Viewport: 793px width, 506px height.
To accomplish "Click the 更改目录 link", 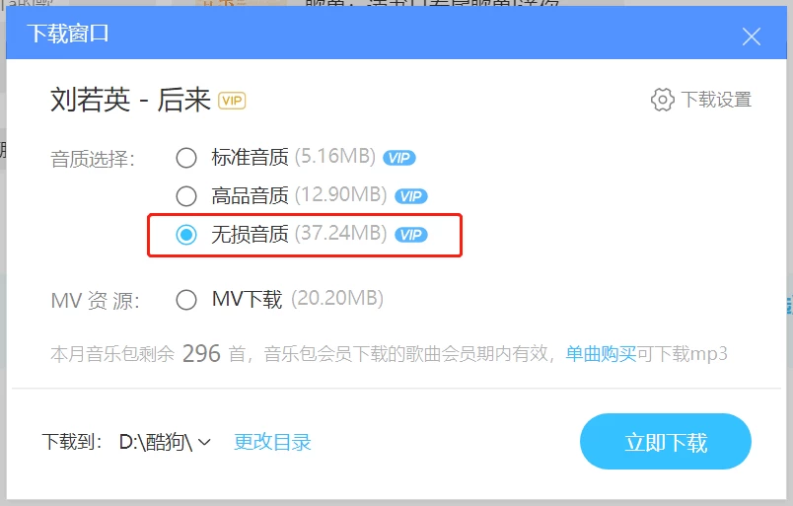I will pyautogui.click(x=272, y=442).
